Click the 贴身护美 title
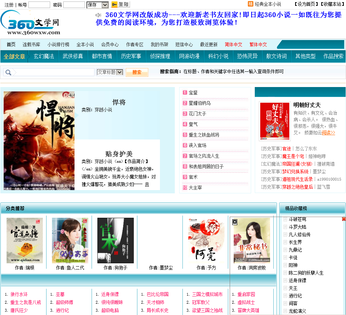The height and width of the screenshot is (315, 346). [119, 154]
